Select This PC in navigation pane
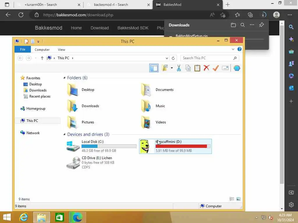Image resolution: width=298 pixels, height=223 pixels. click(x=38, y=121)
